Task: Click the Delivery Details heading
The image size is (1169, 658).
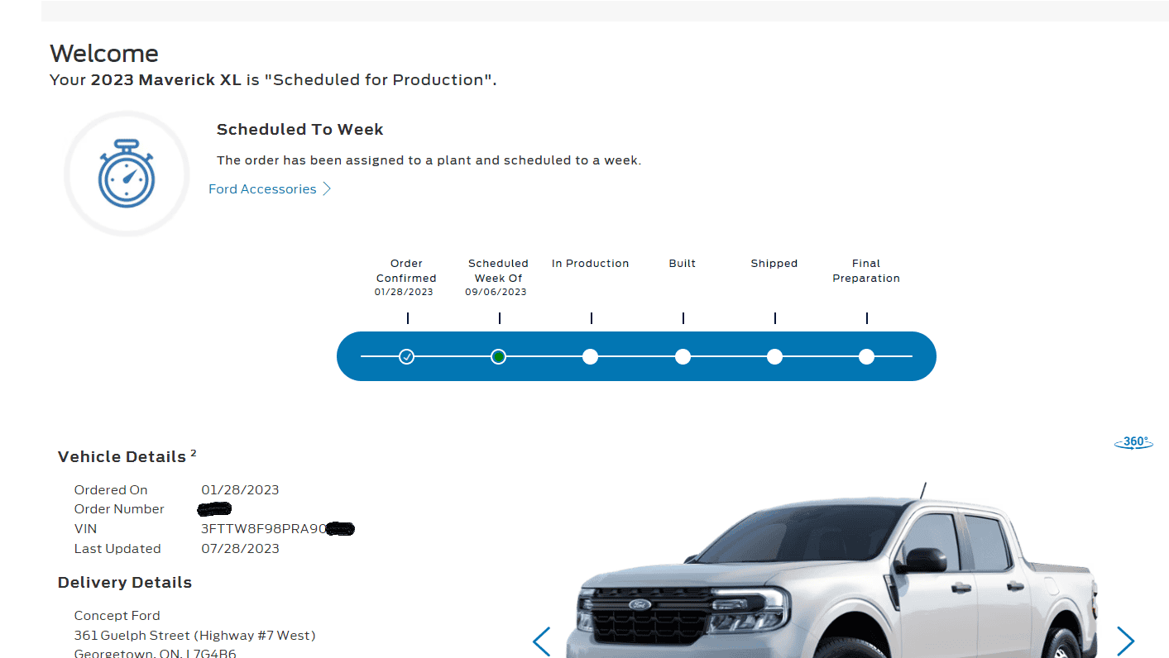Action: coord(125,583)
